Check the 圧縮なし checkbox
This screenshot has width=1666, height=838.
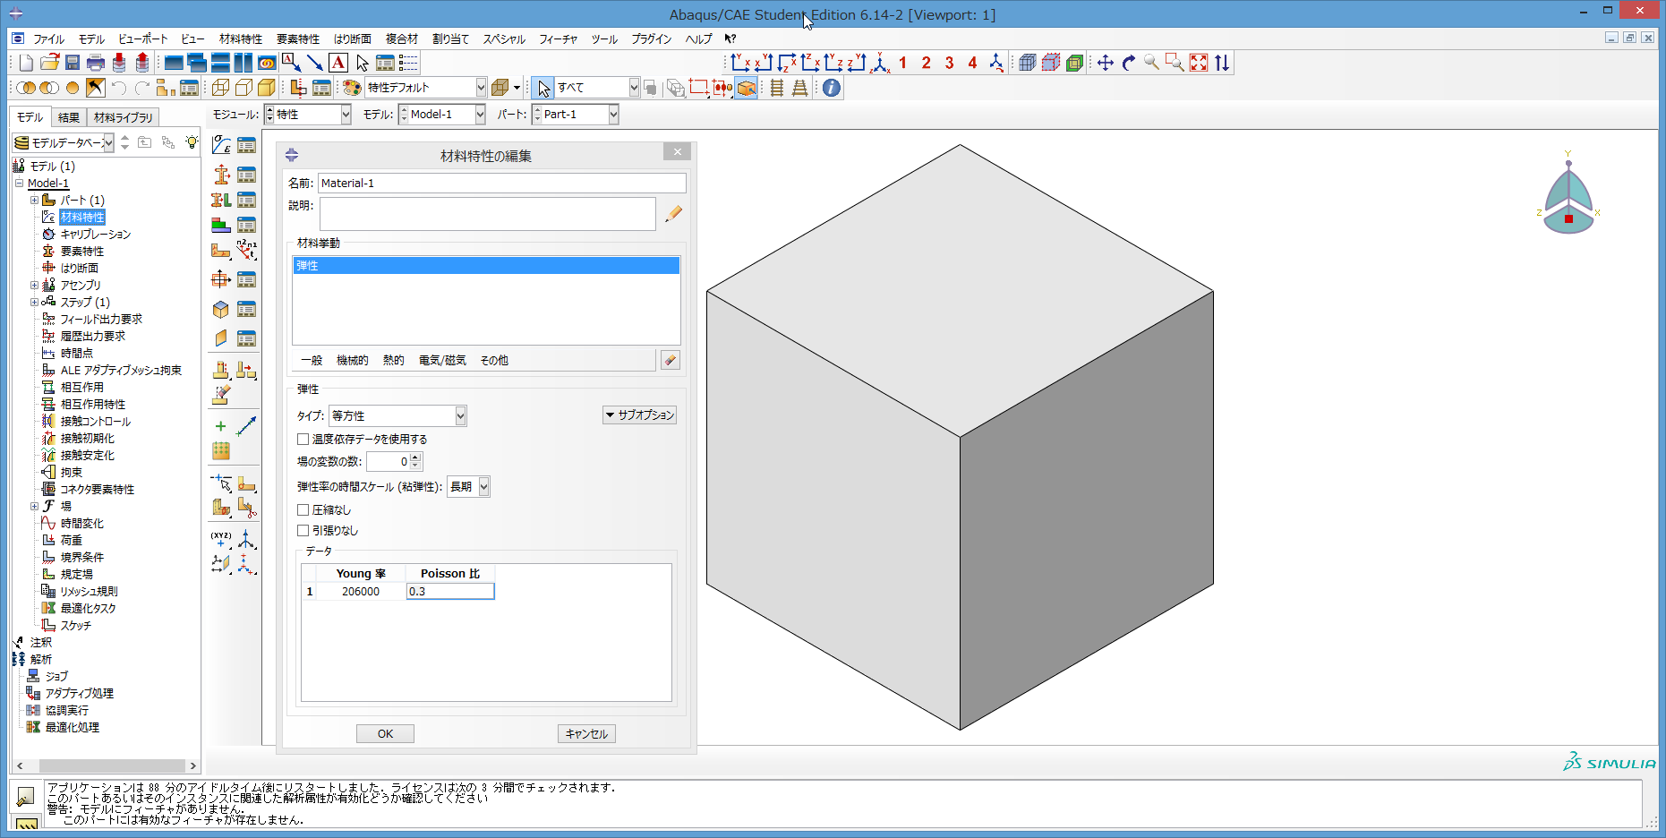pyautogui.click(x=303, y=510)
